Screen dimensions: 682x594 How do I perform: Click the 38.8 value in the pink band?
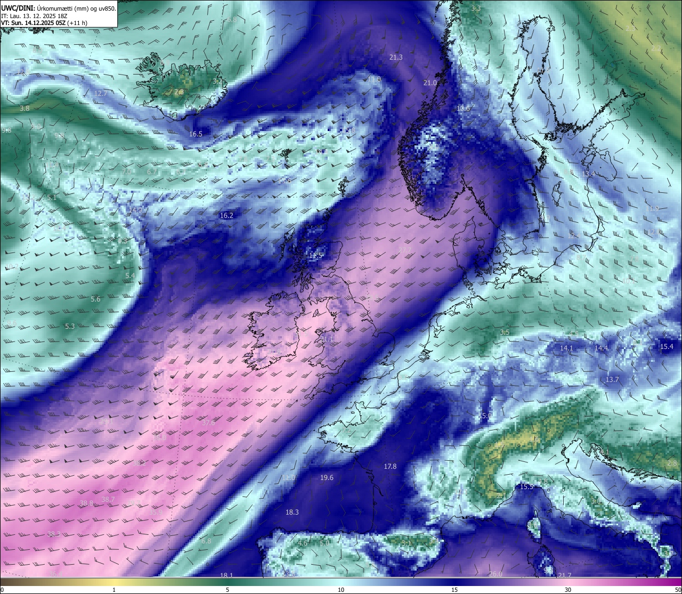click(86, 503)
